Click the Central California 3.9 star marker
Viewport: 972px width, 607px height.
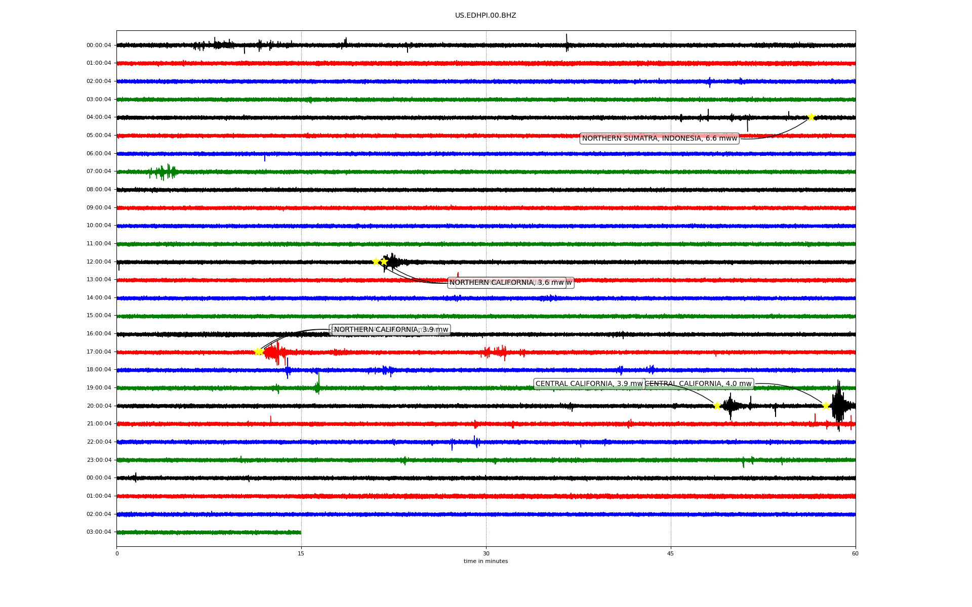717,406
